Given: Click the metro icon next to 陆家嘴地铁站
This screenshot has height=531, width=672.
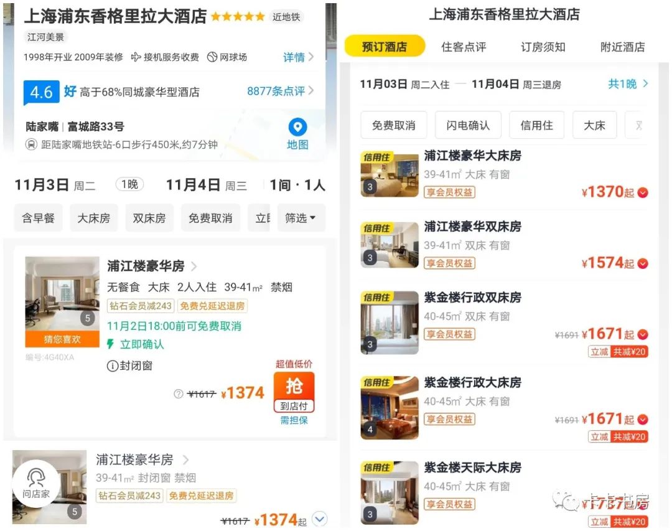Looking at the screenshot, I should coord(31,144).
